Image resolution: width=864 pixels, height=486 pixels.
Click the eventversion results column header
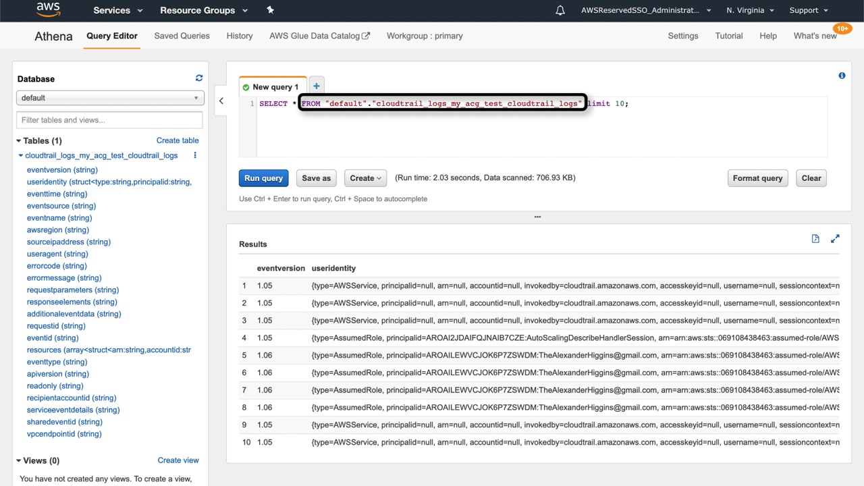[281, 268]
